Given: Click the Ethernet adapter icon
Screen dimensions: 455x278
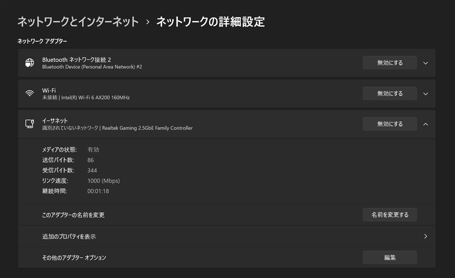Looking at the screenshot, I should pos(30,124).
